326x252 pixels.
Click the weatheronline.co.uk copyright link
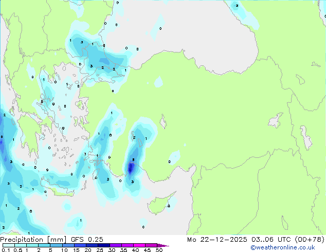283,247
